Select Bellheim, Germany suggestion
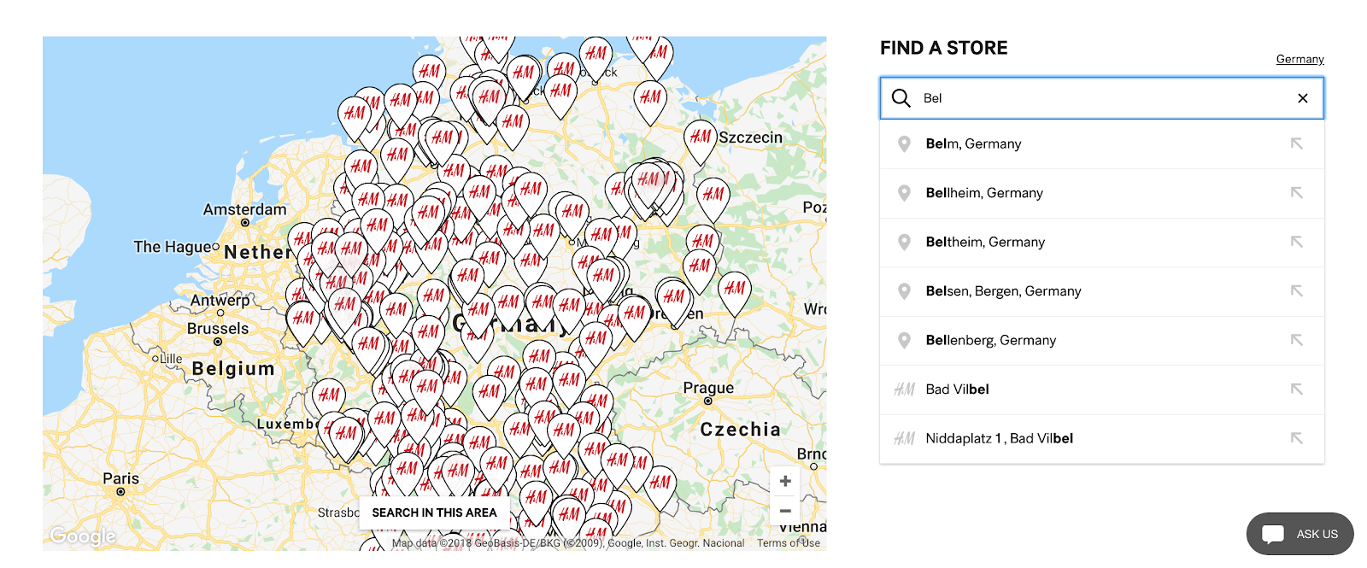 point(1102,193)
